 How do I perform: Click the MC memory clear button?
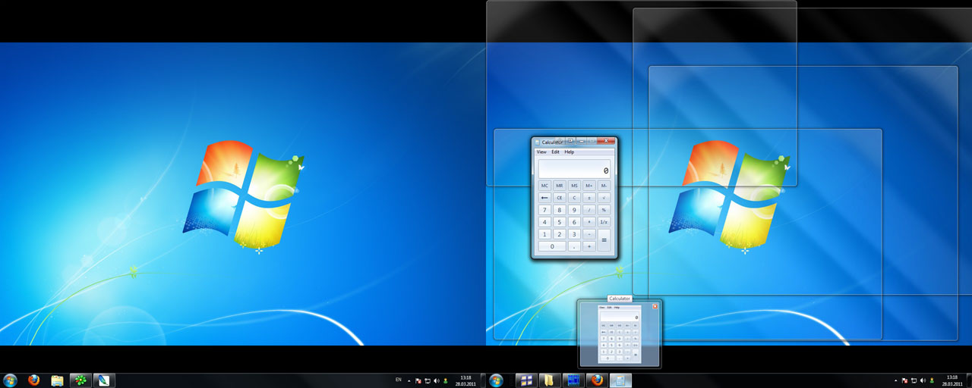(544, 186)
